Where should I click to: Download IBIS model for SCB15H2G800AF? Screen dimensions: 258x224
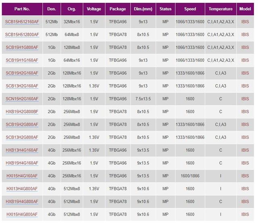click(x=245, y=125)
